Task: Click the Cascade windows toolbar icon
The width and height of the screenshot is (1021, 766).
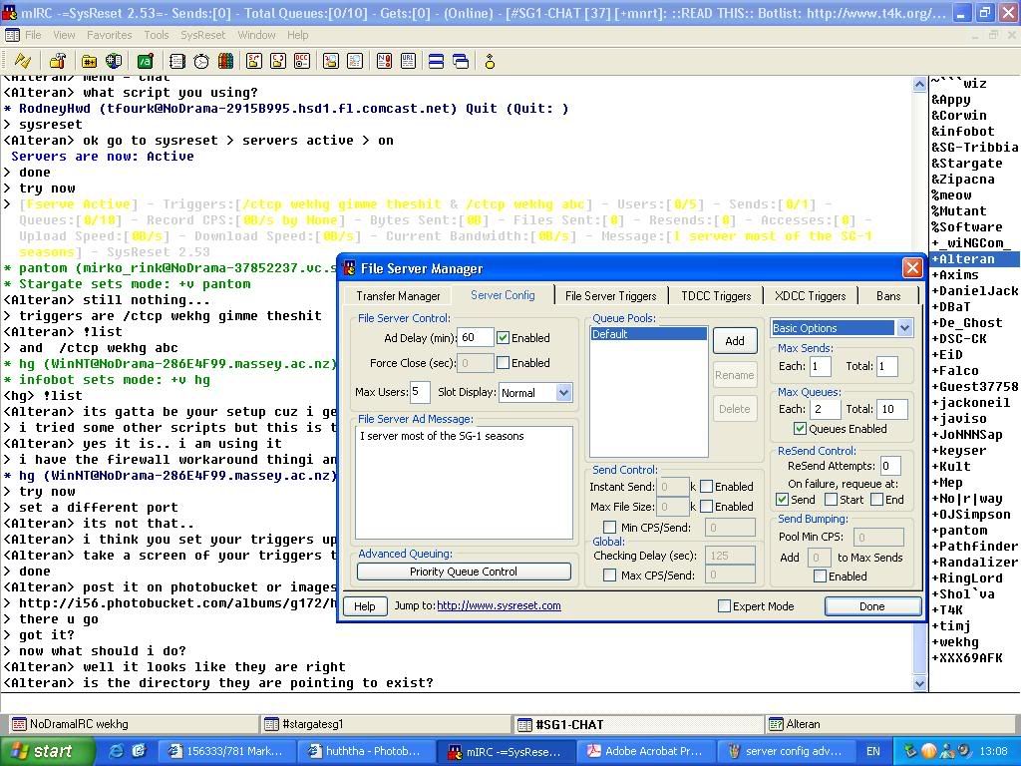Action: [461, 61]
